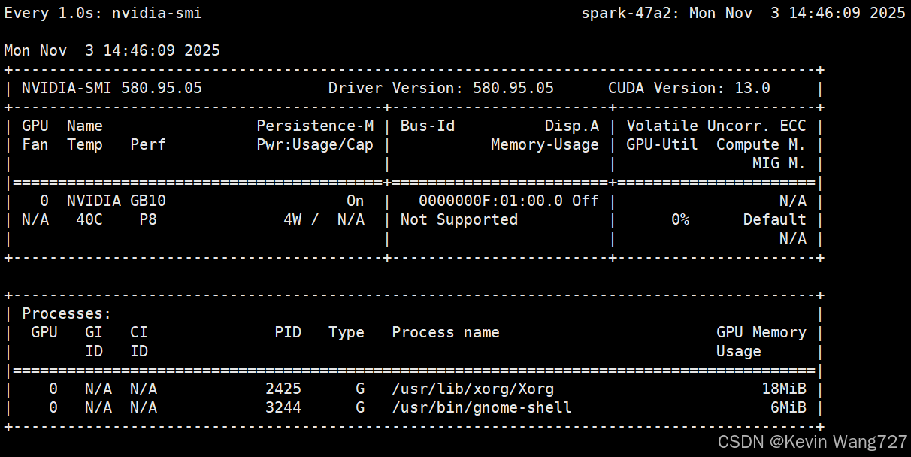Click the Compute M. Default value

tap(775, 219)
